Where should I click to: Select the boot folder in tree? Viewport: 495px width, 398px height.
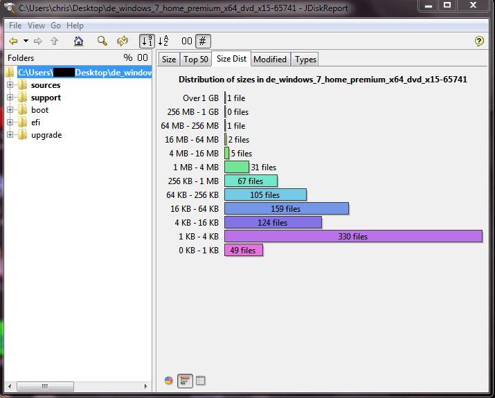pyautogui.click(x=39, y=110)
